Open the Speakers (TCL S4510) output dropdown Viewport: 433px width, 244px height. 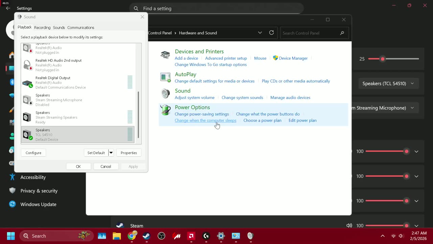(388, 83)
